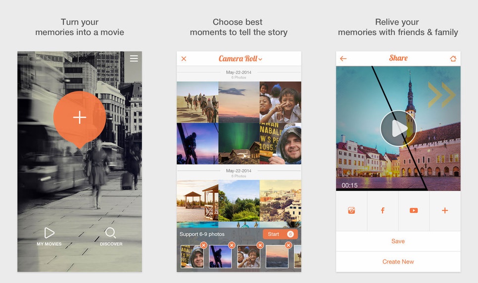
Task: Share video to Instagram
Action: click(x=351, y=210)
